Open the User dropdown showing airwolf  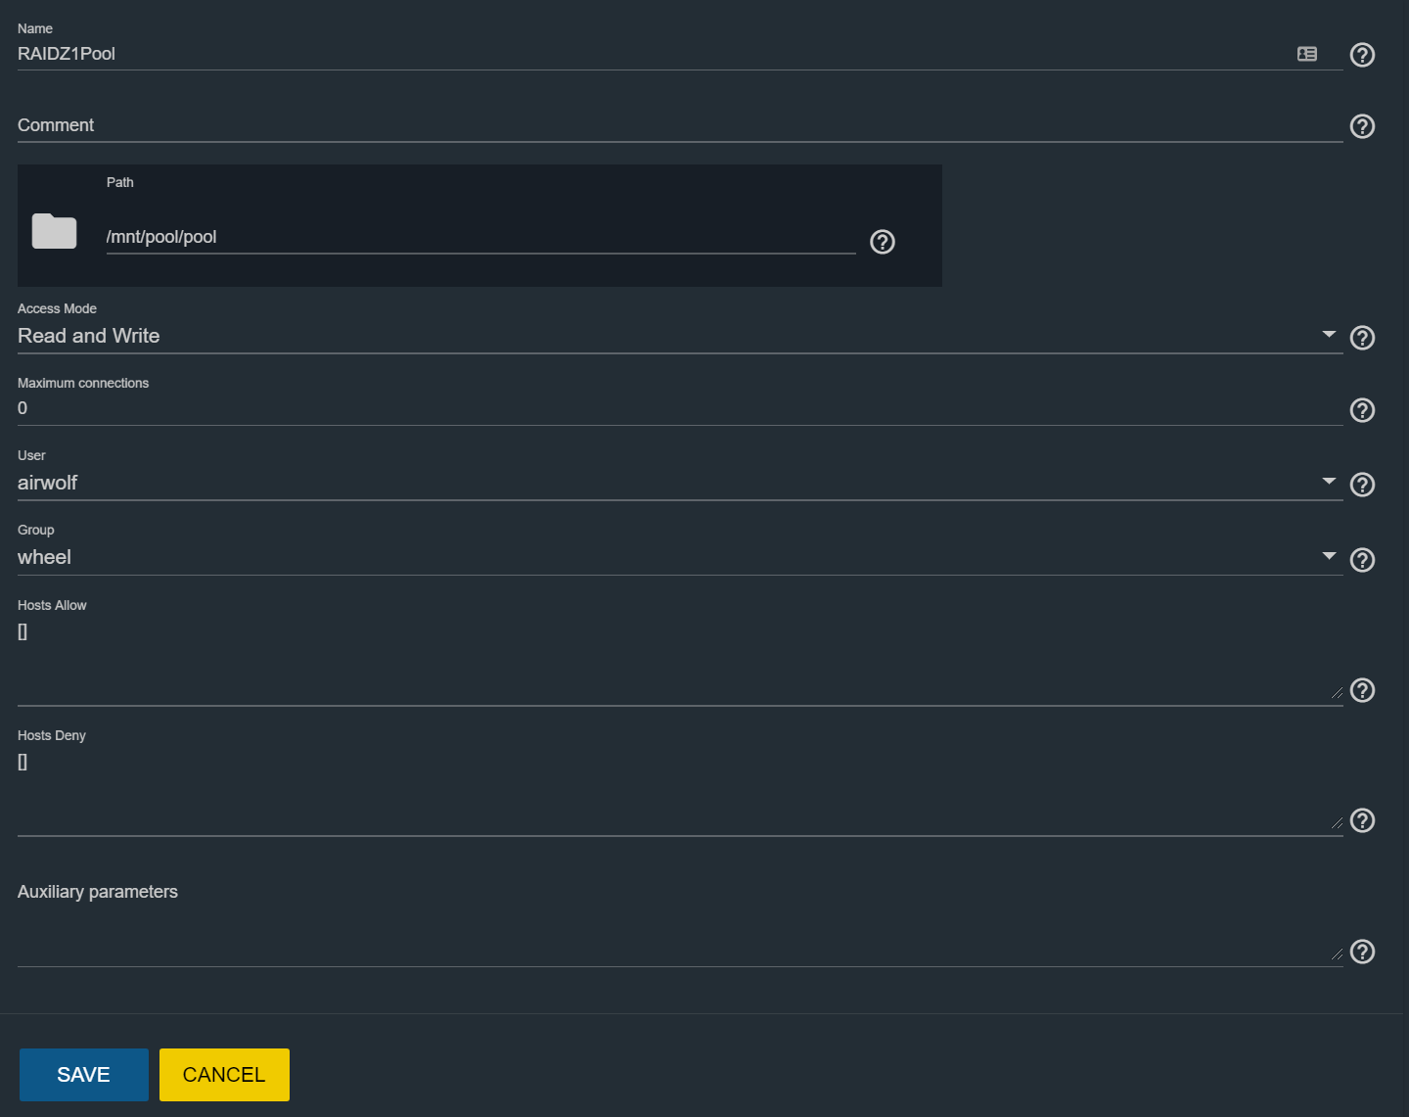click(x=680, y=483)
